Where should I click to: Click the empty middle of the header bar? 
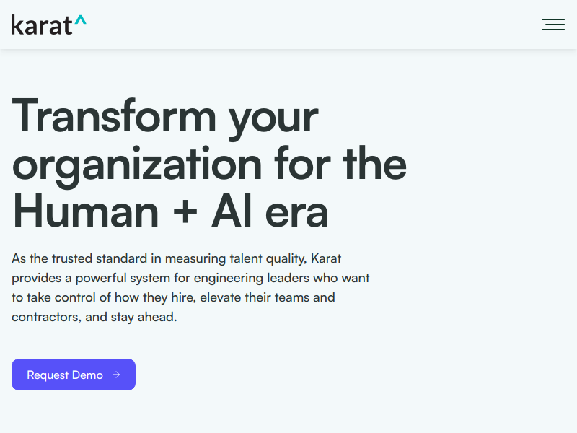[x=310, y=25]
